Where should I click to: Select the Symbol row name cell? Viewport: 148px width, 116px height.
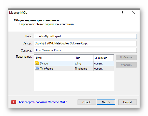coord(54,63)
